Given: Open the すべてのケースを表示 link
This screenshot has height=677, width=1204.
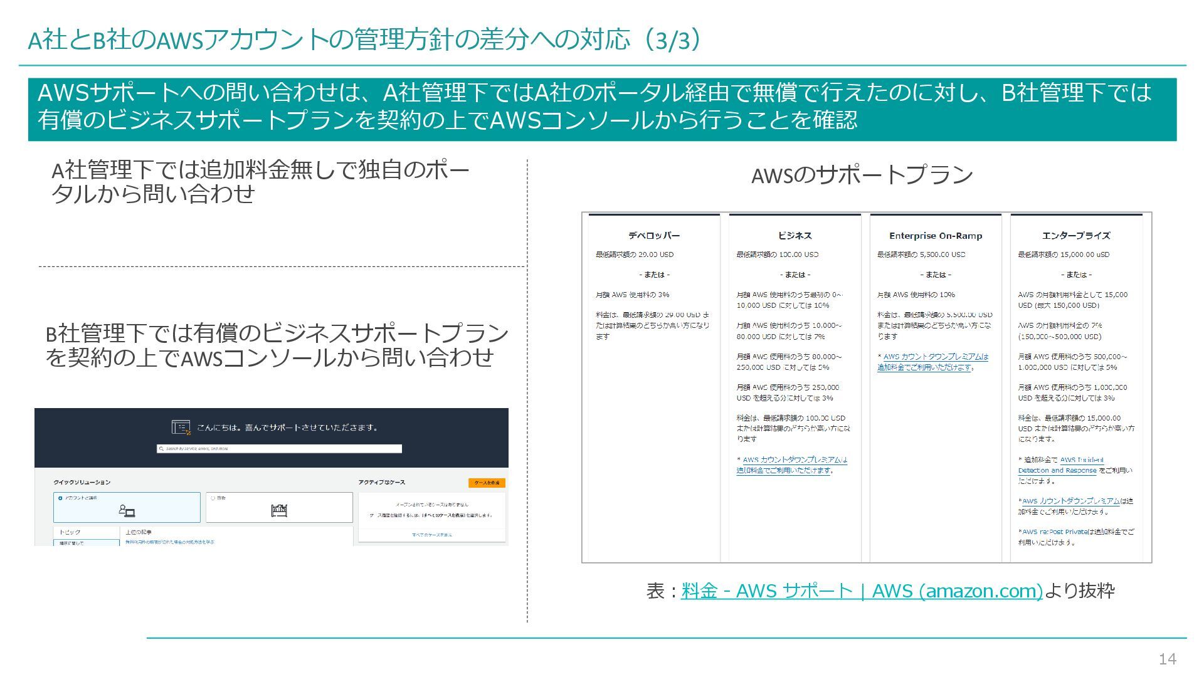Looking at the screenshot, I should click(x=431, y=535).
